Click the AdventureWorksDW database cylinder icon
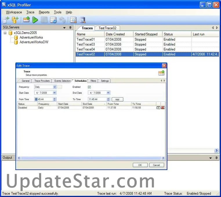The image size is (221, 197). (16, 42)
